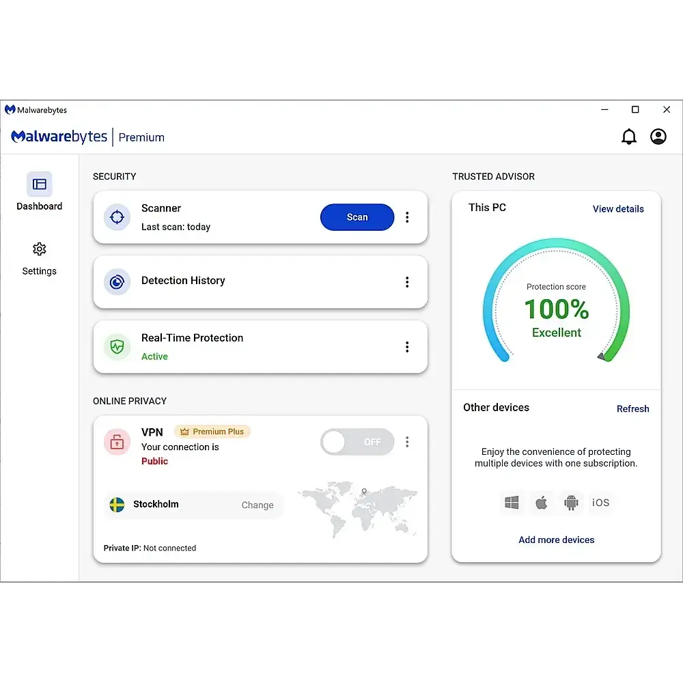
Task: Toggle the VPN switch on
Action: pos(357,442)
